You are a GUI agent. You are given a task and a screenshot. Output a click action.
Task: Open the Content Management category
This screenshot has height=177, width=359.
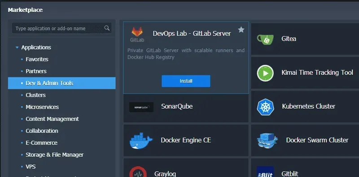pyautogui.click(x=52, y=119)
